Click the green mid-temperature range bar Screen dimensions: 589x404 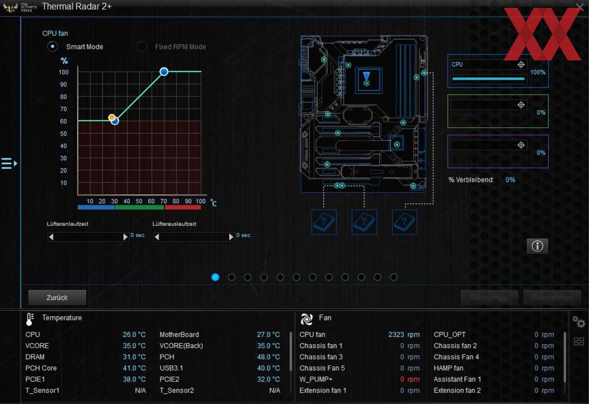click(x=139, y=208)
